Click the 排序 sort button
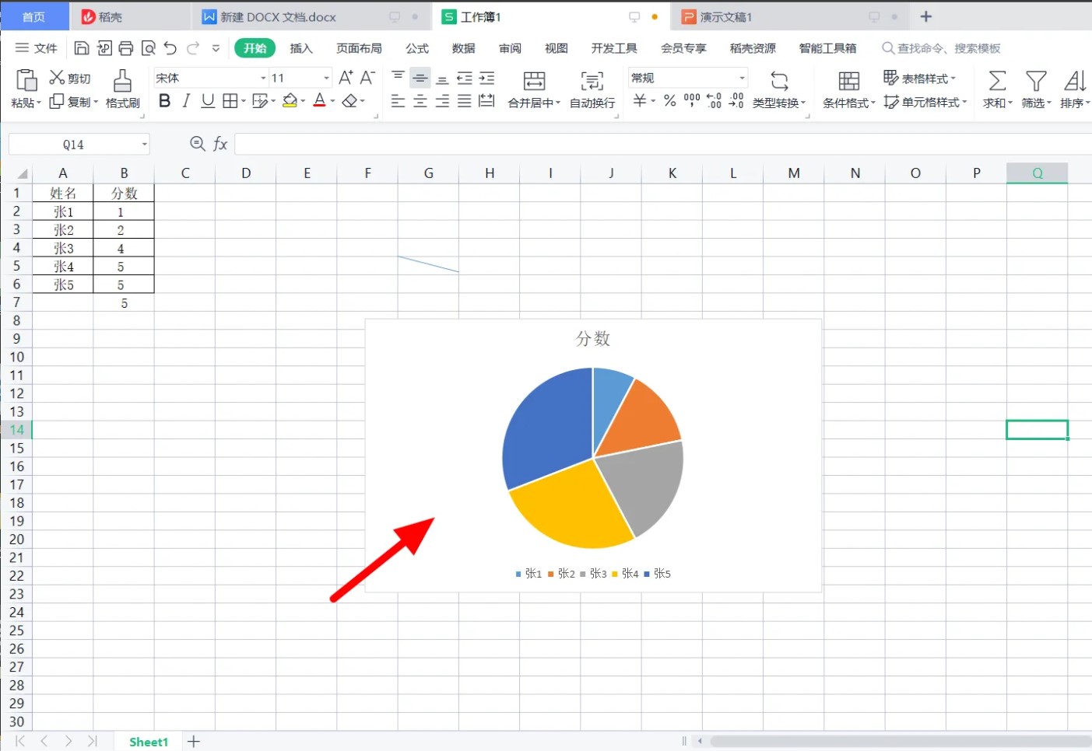The image size is (1092, 751). pos(1075,89)
